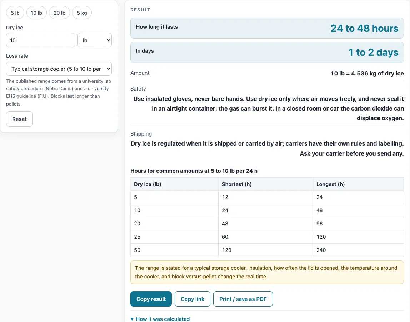
Task: Select the 5 lb preset chip
Action: 15,13
